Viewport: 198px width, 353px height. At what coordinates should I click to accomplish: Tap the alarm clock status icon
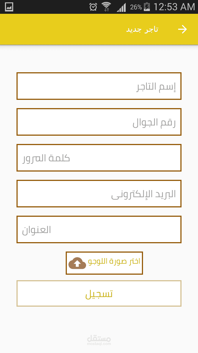(x=93, y=7)
